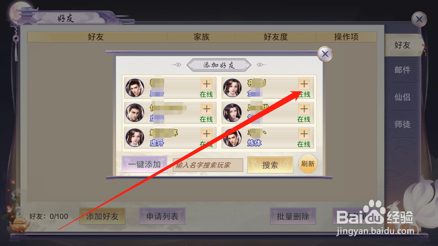
Task: Click the round 刷新 refresh button
Action: point(308,164)
